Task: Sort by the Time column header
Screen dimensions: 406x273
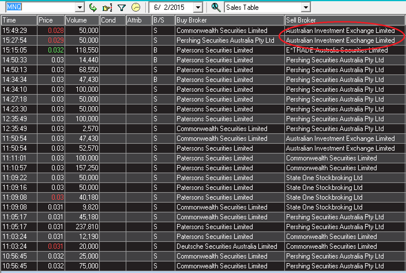Action: pos(19,20)
